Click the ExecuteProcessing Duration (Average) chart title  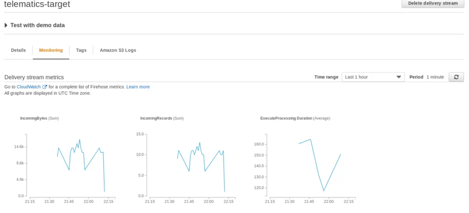(295, 118)
